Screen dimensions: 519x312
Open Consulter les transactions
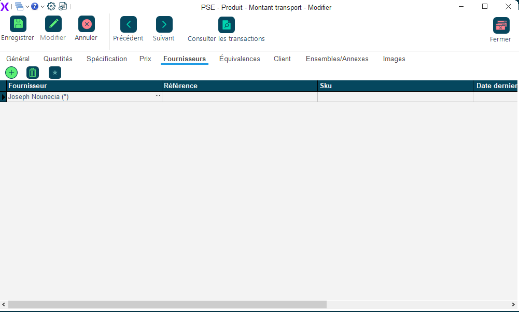(227, 25)
